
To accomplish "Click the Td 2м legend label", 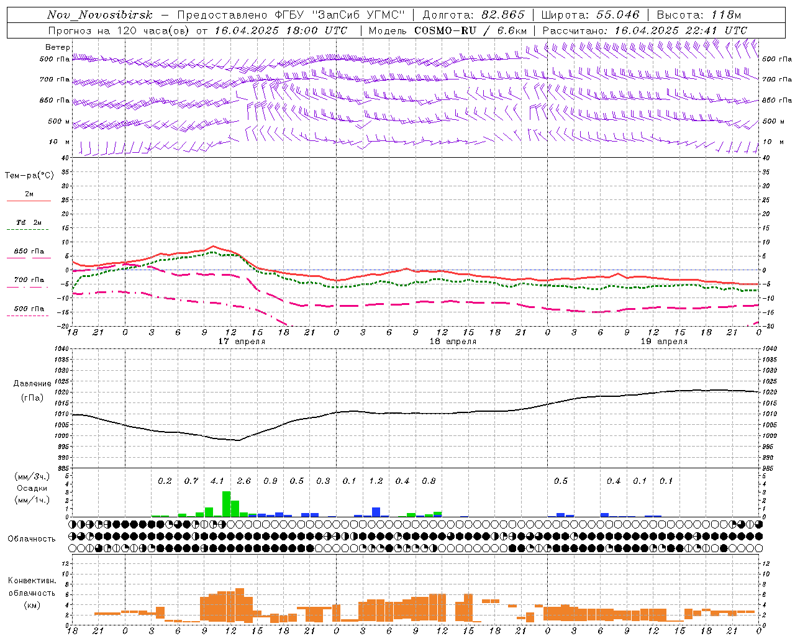I will tap(29, 222).
